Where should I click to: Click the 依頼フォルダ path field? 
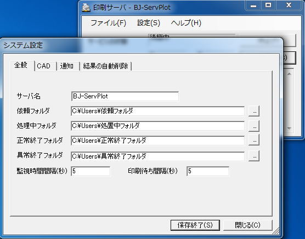point(158,111)
